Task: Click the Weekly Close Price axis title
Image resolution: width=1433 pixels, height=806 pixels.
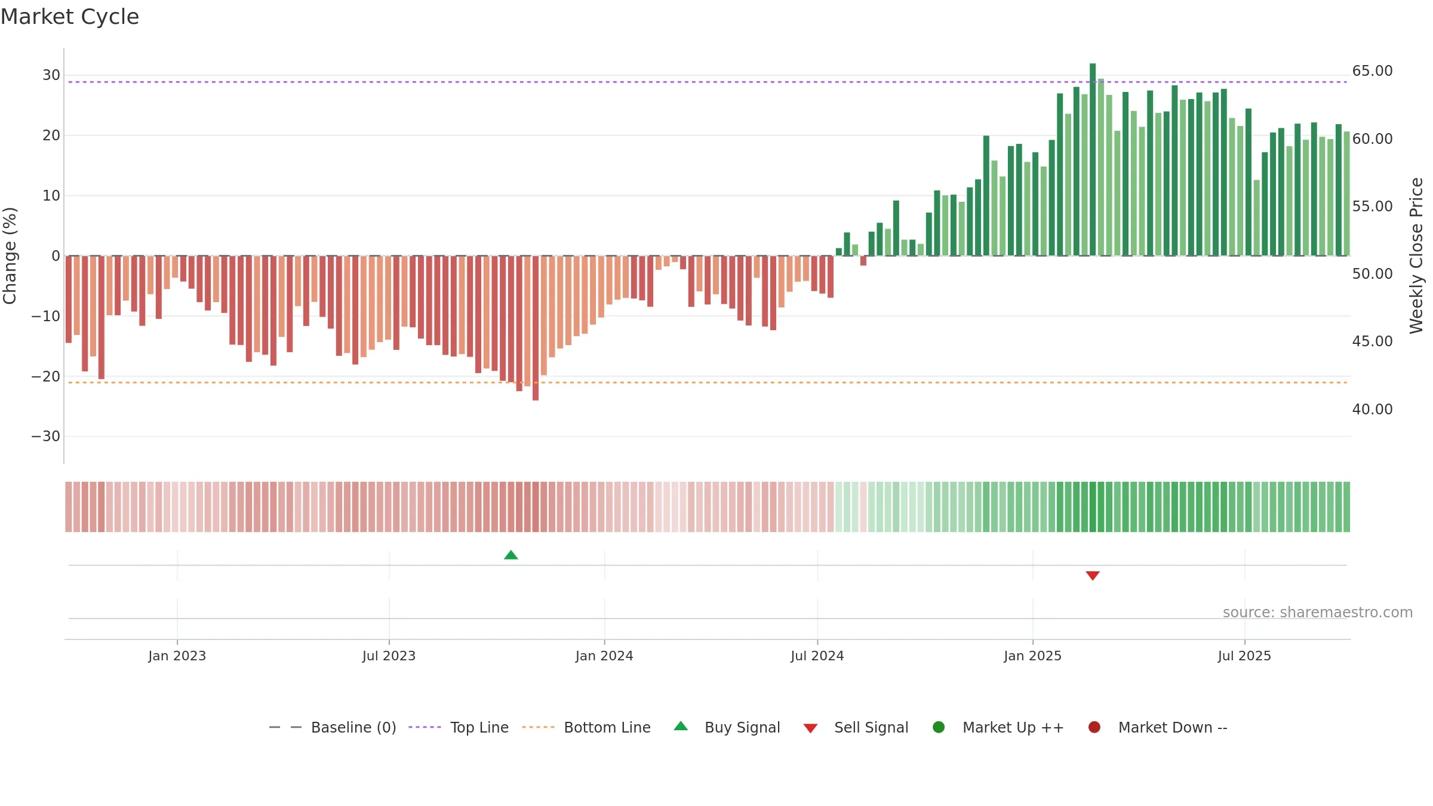Action: tap(1417, 256)
